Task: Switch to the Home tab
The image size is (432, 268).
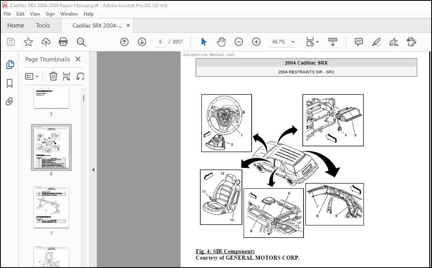Action: (16, 25)
